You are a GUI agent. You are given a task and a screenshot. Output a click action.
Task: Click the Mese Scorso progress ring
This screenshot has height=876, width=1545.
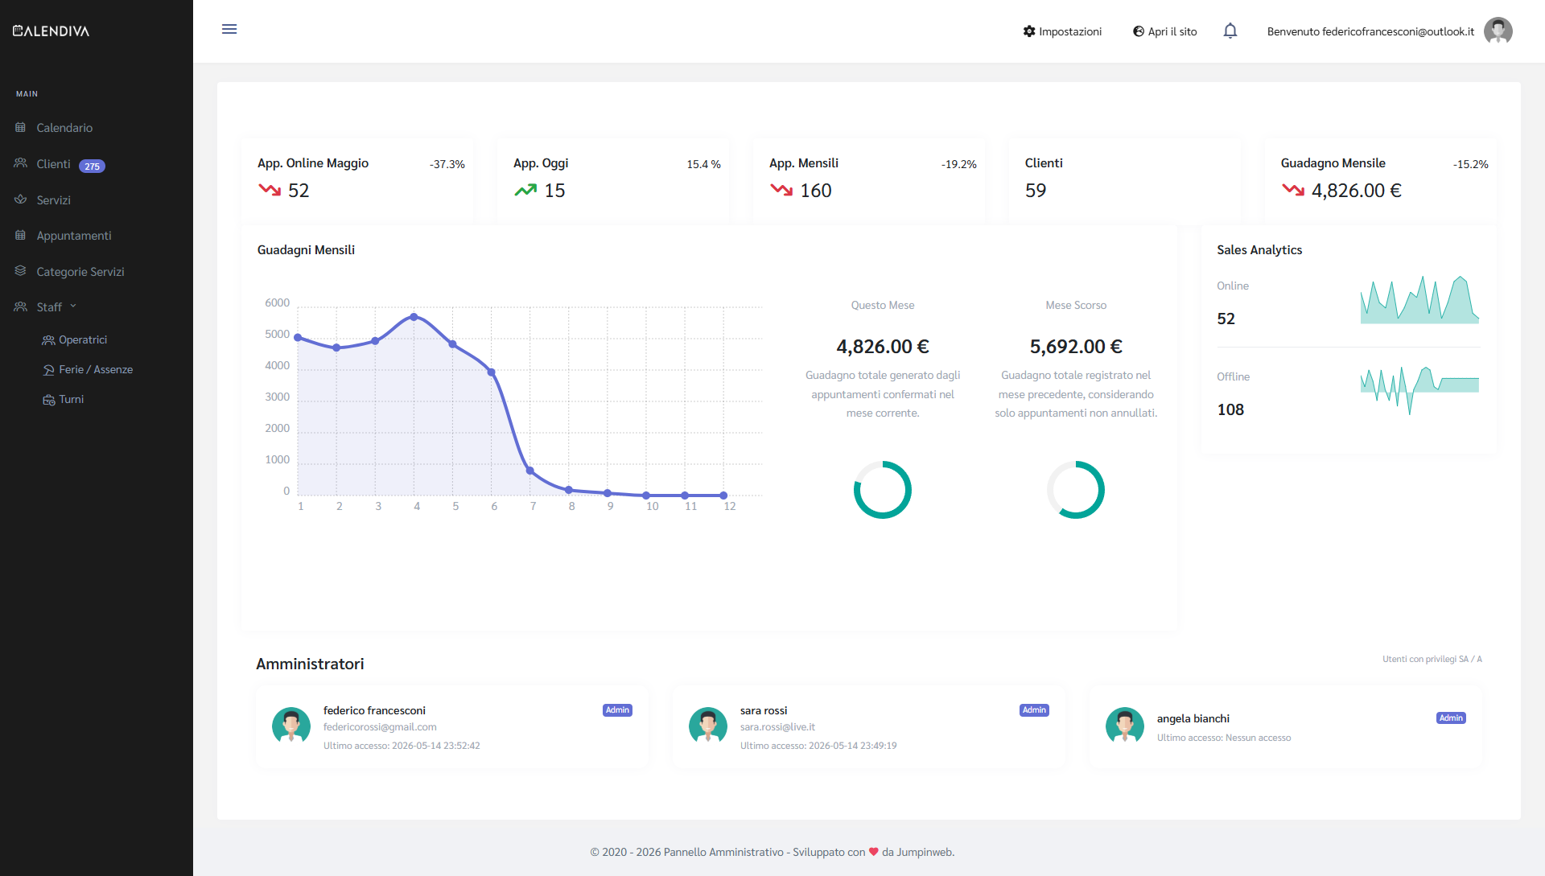tap(1076, 490)
